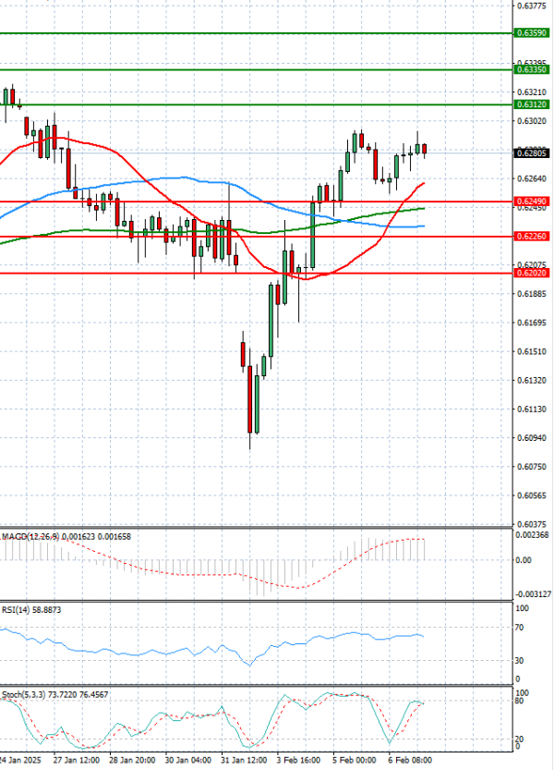Click the 24 Jan 2025 date label
This screenshot has height=770, width=554.
[x=20, y=760]
